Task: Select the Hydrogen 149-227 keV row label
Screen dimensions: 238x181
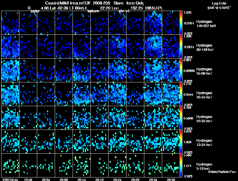Action: click(206, 24)
